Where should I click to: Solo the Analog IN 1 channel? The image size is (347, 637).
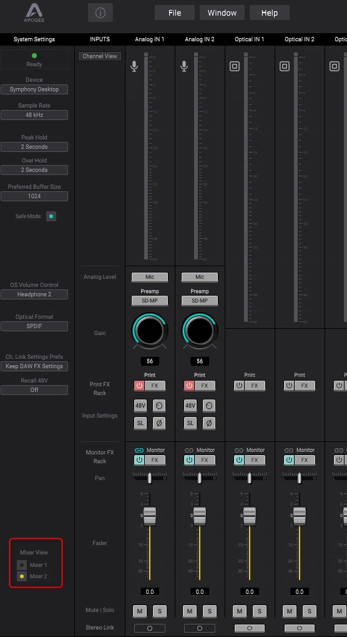coord(160,611)
